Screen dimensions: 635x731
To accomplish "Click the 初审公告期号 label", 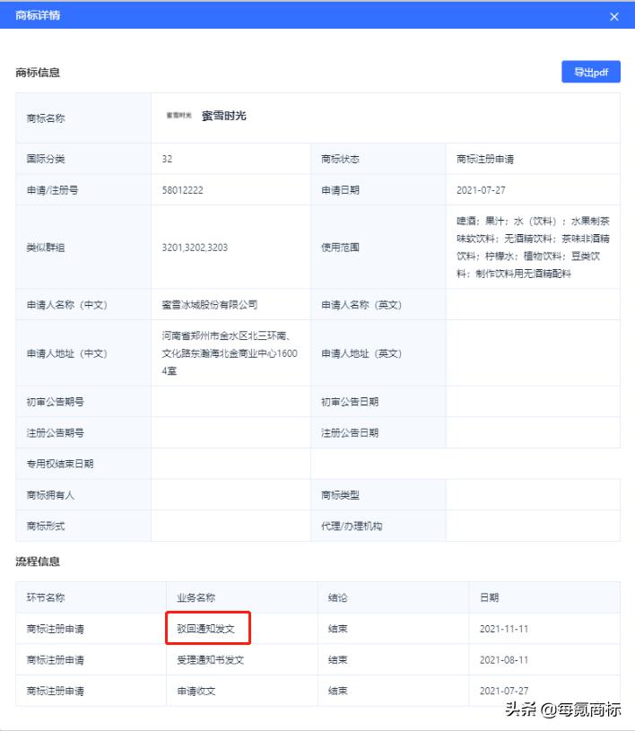I will pos(55,402).
